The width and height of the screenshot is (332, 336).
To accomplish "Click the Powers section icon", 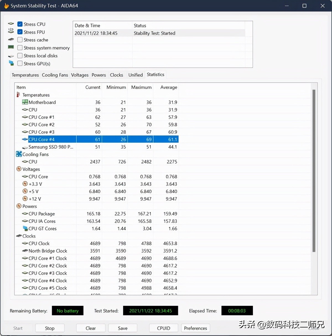I will click(x=19, y=206).
